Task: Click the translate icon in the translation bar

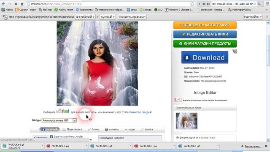Action: point(5,17)
